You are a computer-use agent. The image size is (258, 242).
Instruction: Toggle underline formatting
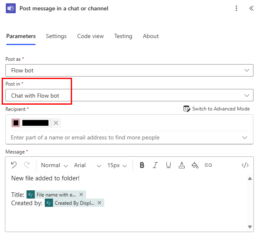point(168,165)
